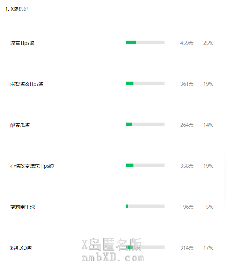Image resolution: width=226 pixels, height=263 pixels.
Task: Click the 459票 vote count
Action: [x=187, y=43]
